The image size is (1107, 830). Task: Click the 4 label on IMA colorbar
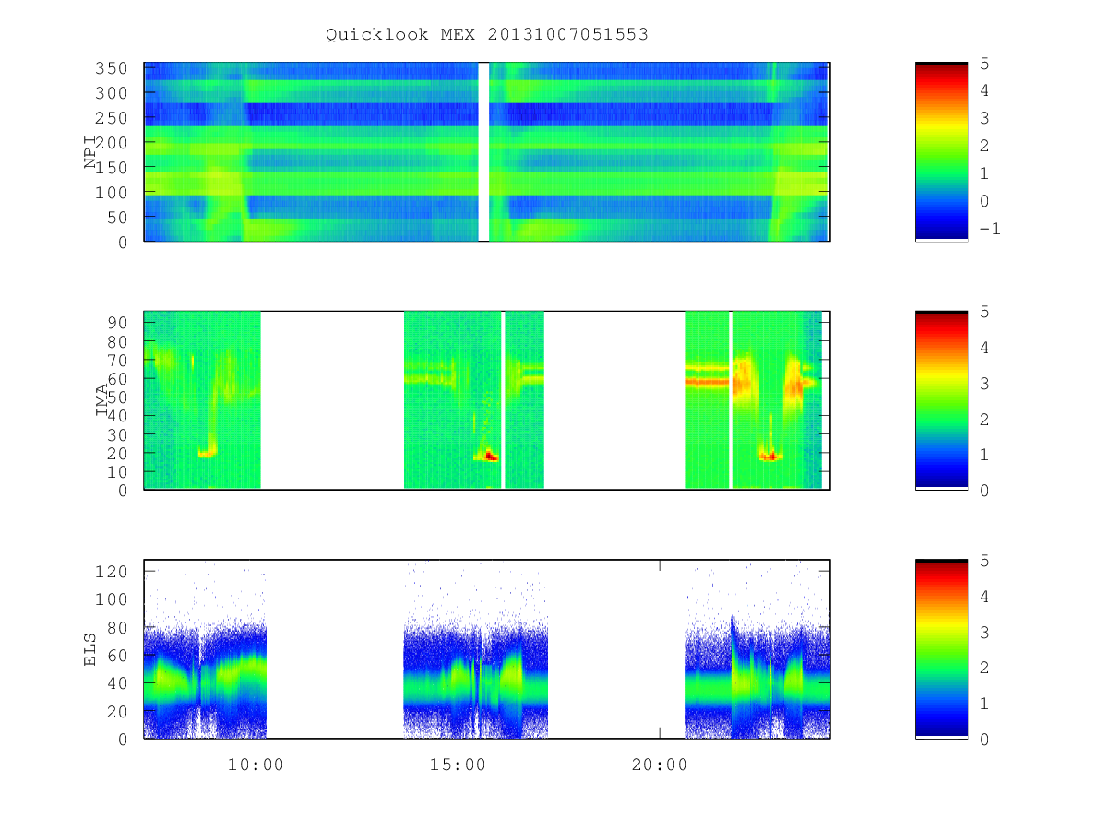983,348
